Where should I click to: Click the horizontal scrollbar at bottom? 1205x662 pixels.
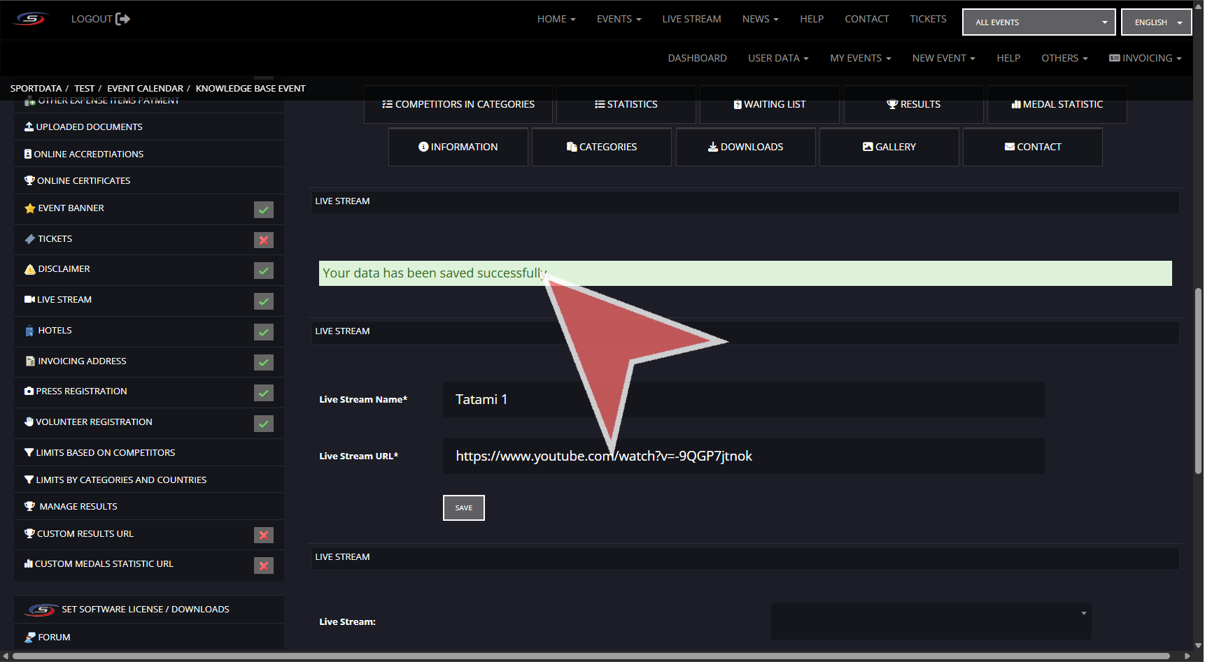point(591,656)
